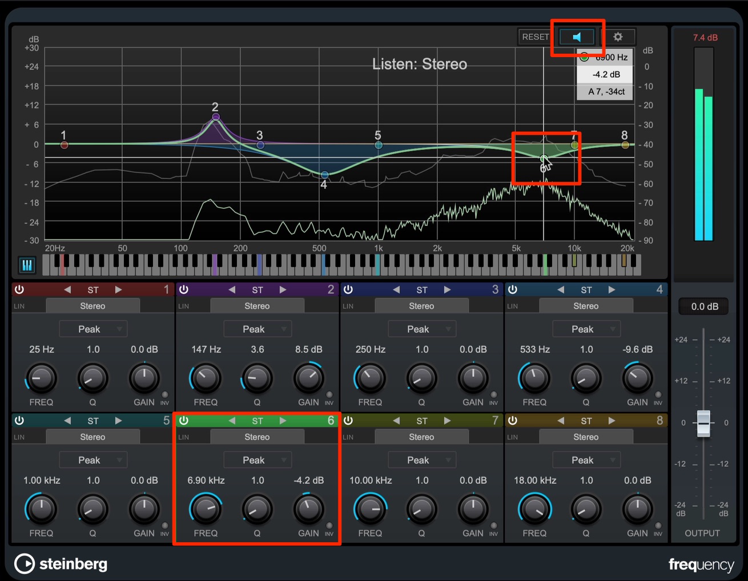Open the Peak filter type dropdown for band 7
748x581 pixels.
click(422, 460)
